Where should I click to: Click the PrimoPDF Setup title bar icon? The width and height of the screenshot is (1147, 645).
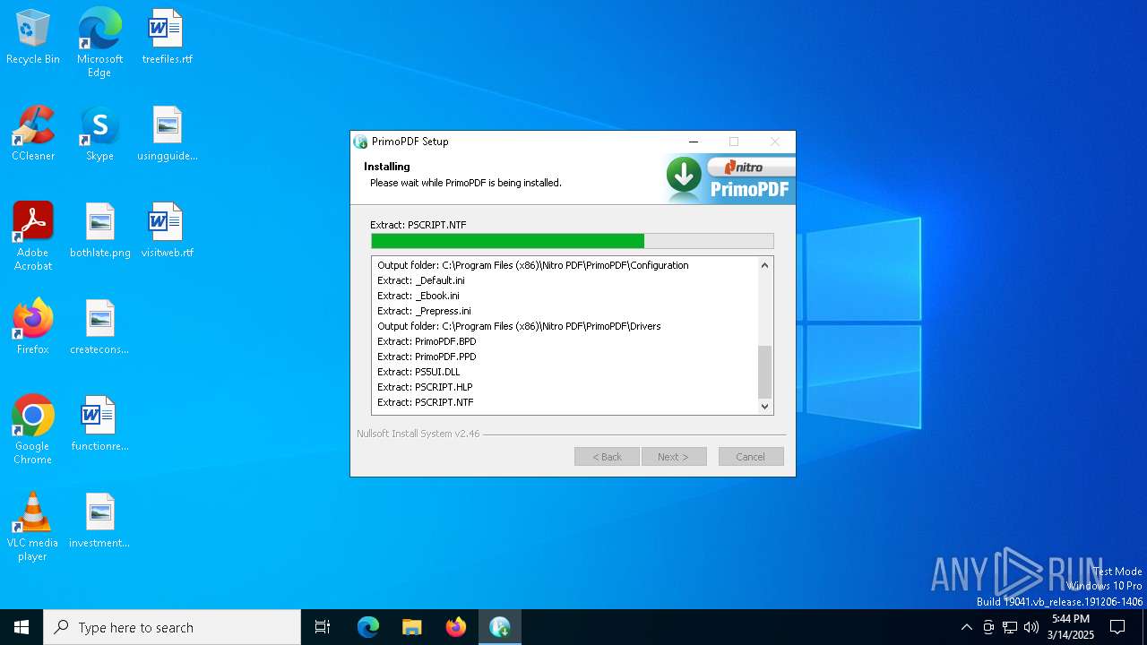(361, 142)
